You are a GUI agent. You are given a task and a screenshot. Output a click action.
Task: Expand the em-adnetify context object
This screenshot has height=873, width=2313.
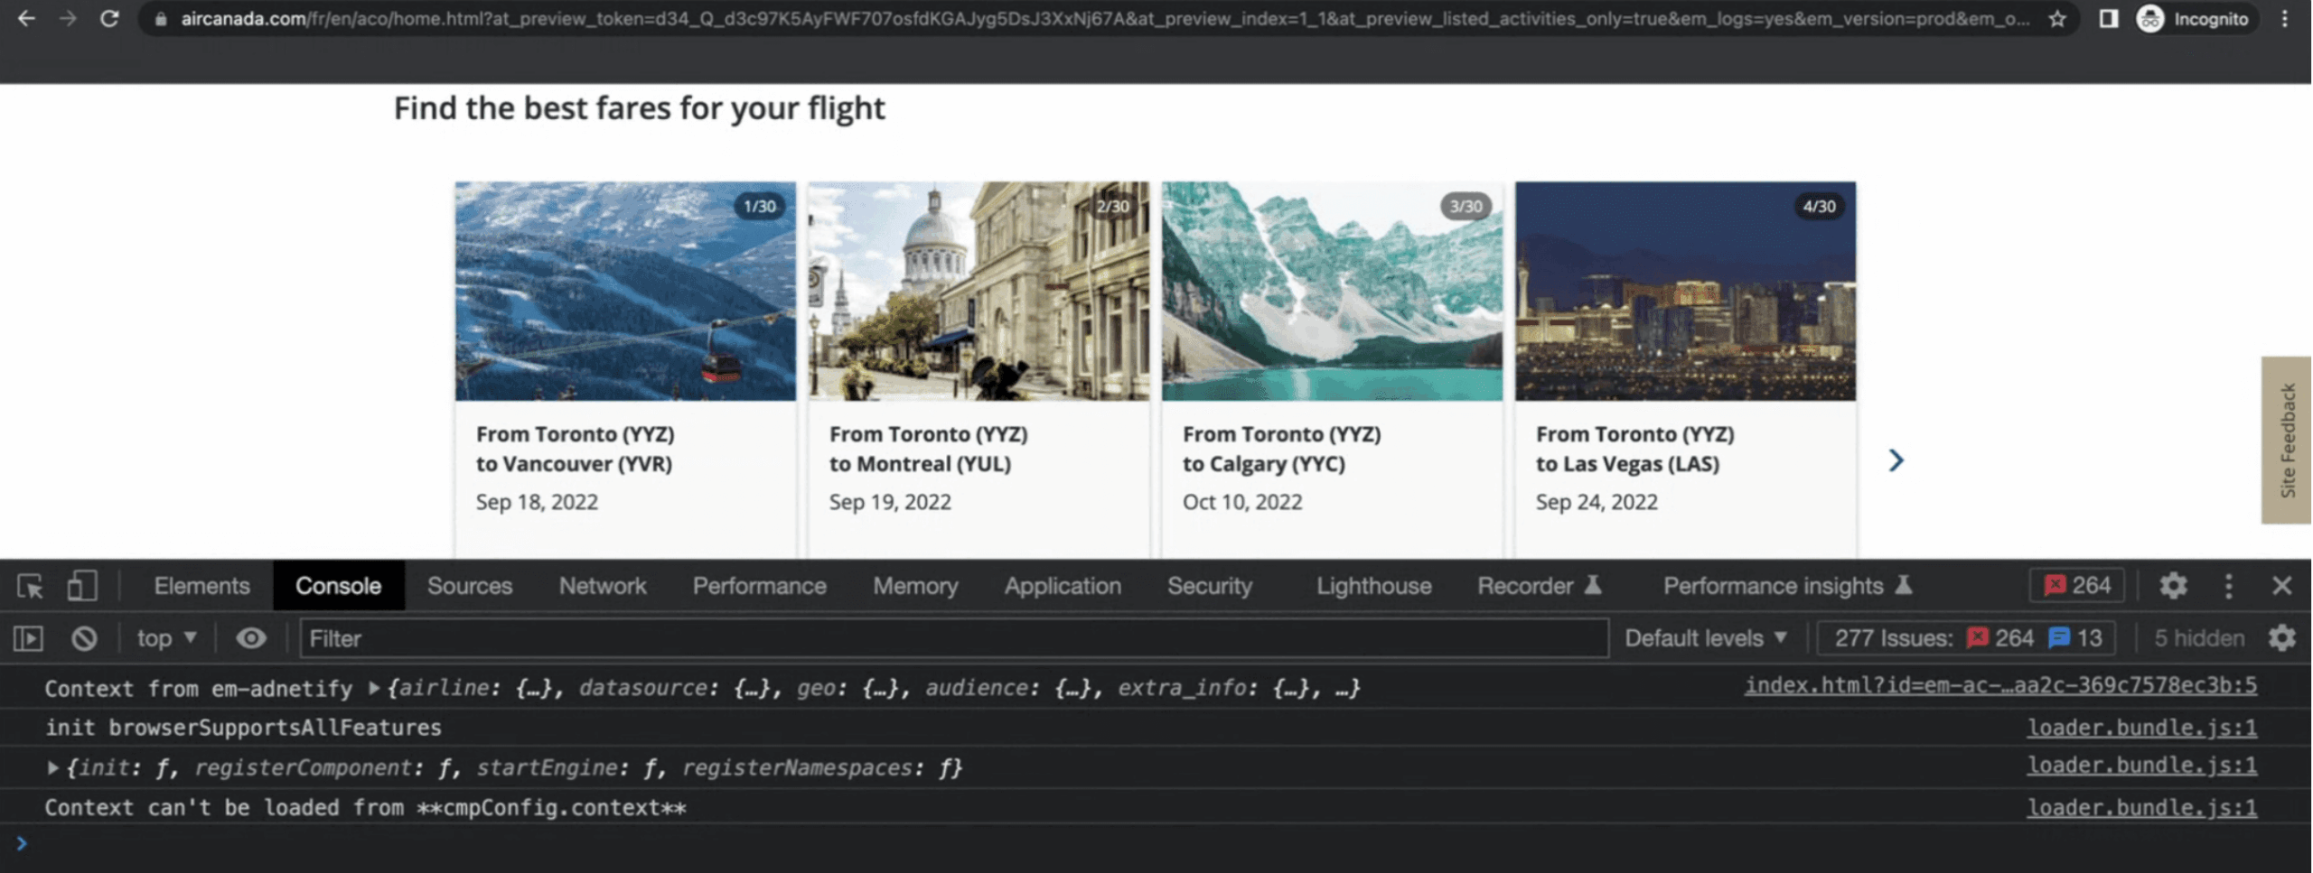373,688
